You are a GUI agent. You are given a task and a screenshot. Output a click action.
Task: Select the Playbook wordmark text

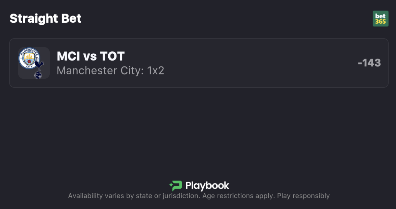[207, 186]
